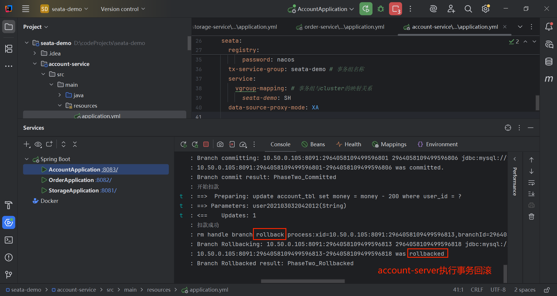557x296 pixels.
Task: Take thread dump camera icon
Action: point(220,144)
